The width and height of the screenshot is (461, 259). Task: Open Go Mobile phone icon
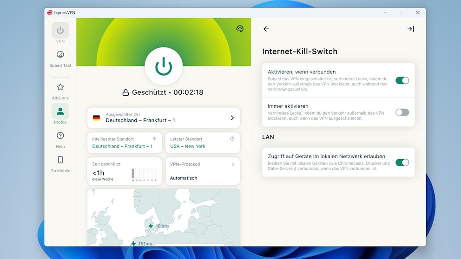click(x=60, y=160)
